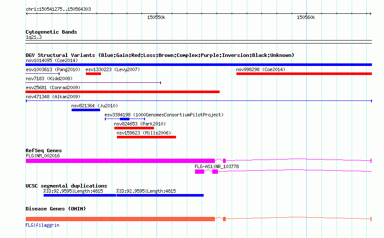Click the FLG small second exon block

(224, 161)
